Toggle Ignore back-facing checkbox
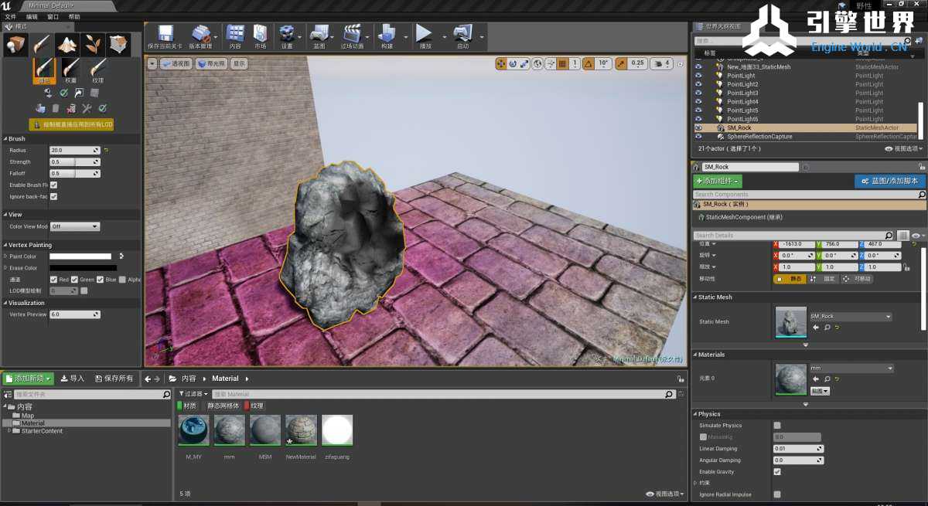Image resolution: width=928 pixels, height=506 pixels. (x=53, y=197)
